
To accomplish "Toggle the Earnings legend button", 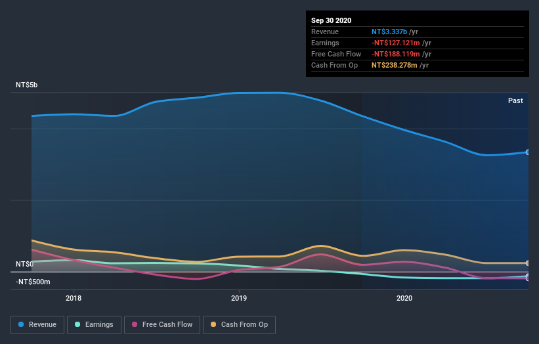I will pyautogui.click(x=94, y=325).
